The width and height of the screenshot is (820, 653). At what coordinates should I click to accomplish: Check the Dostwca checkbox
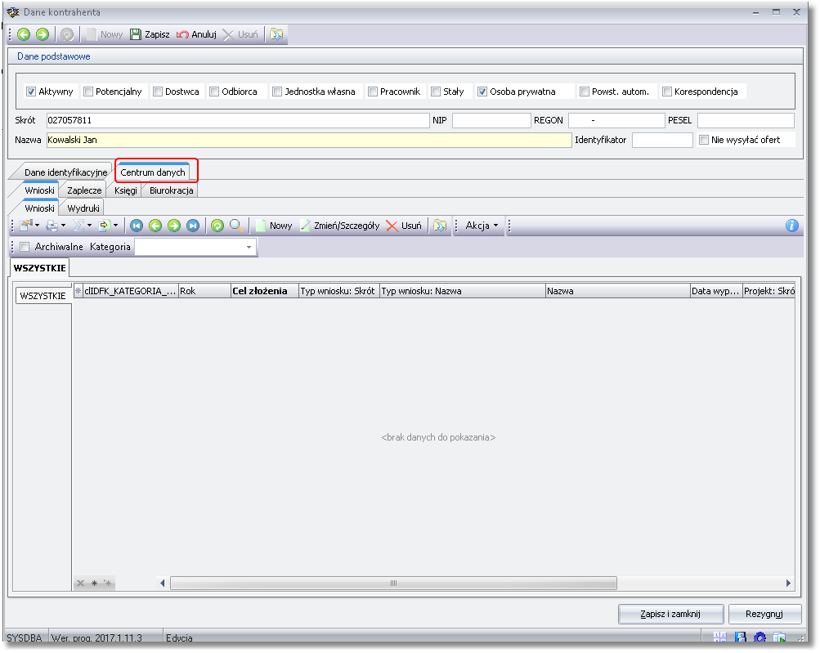pyautogui.click(x=158, y=92)
